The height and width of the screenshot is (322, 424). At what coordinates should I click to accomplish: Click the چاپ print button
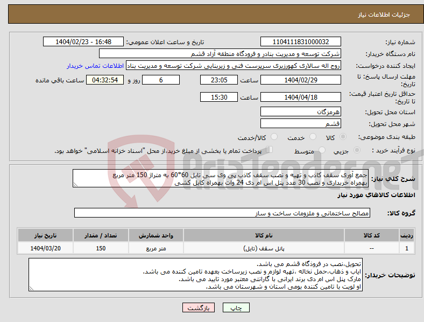coord(236,307)
